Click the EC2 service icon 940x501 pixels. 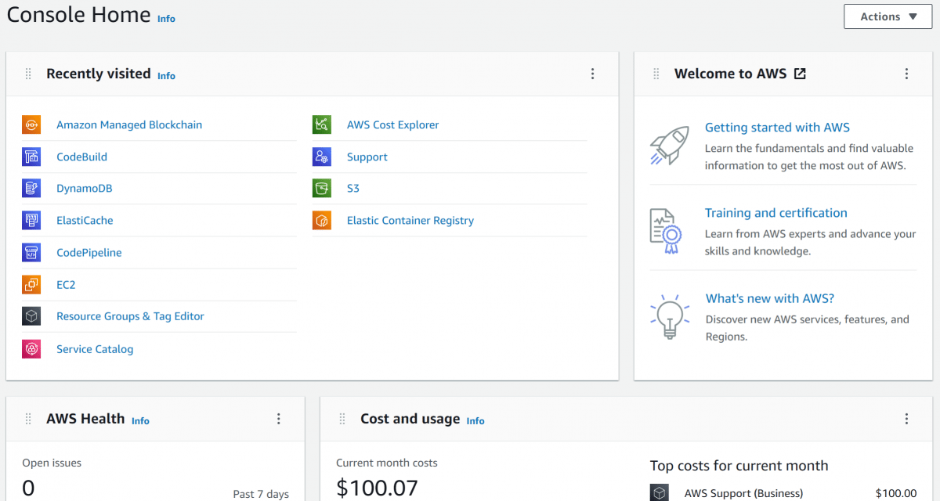point(31,285)
